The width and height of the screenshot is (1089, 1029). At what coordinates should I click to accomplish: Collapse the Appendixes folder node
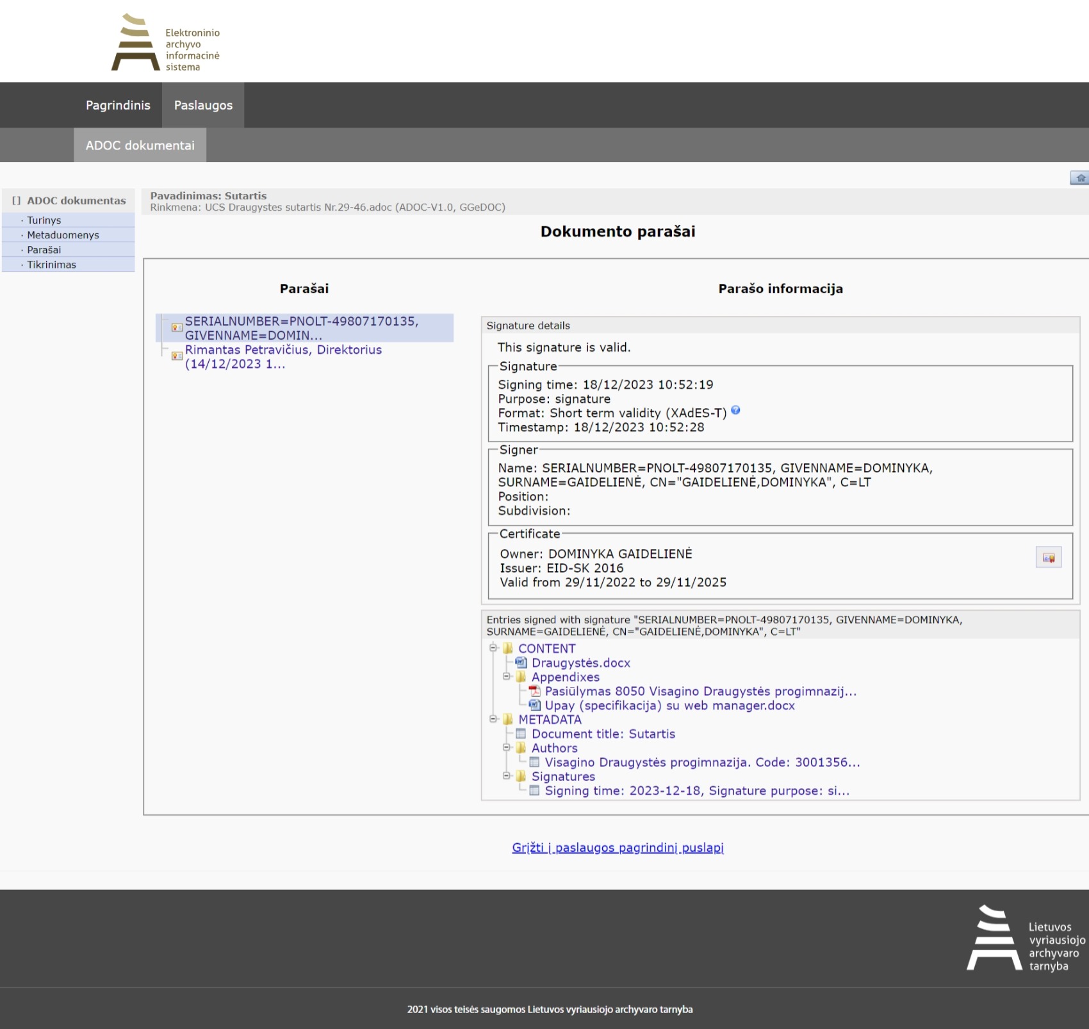(x=507, y=676)
